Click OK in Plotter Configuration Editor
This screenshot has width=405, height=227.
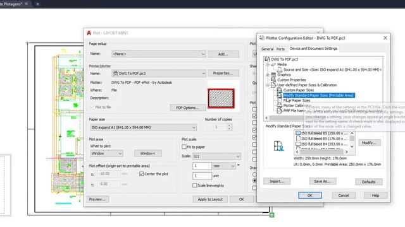[310, 195]
